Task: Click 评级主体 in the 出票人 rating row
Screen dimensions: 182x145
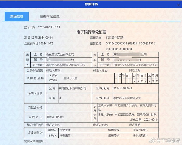Action: 66,130
